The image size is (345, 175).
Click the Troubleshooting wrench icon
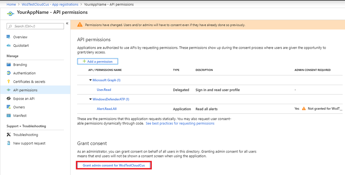pyautogui.click(x=9, y=135)
